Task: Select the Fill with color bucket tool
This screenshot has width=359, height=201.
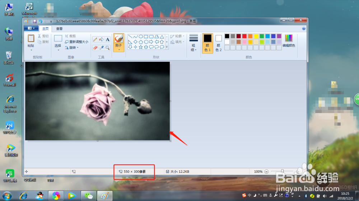Action: pyautogui.click(x=101, y=39)
